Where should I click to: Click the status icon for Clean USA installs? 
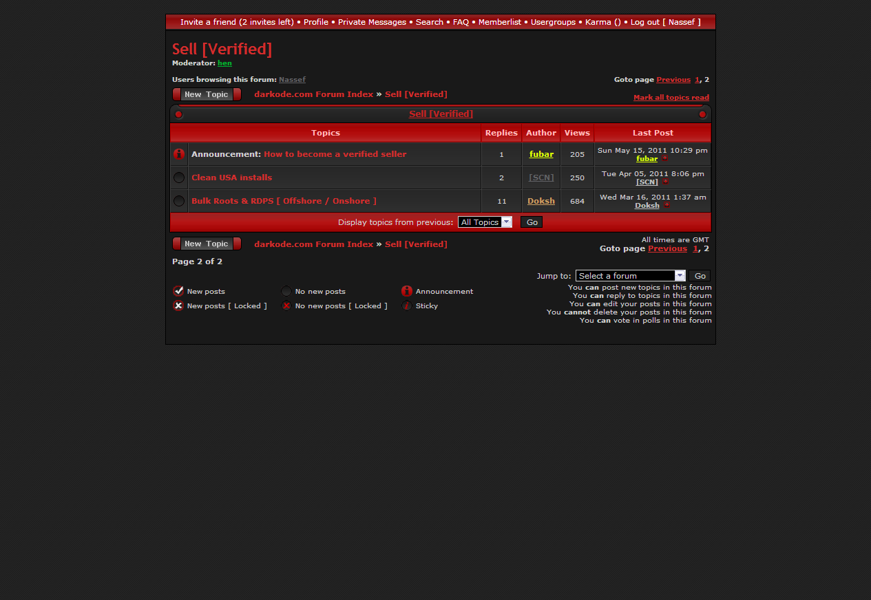pyautogui.click(x=179, y=178)
